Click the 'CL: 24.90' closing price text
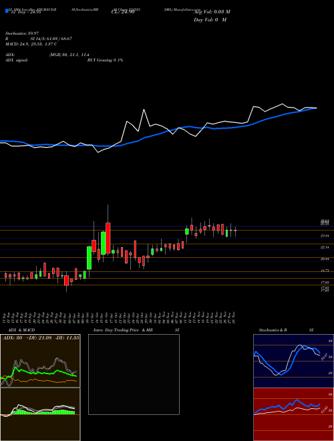The image size is (334, 441). (x=122, y=12)
